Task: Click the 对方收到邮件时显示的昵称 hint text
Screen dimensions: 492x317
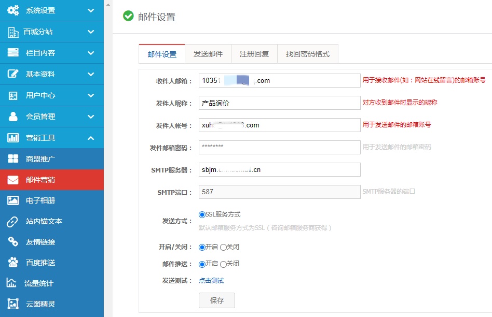Action: (400, 103)
